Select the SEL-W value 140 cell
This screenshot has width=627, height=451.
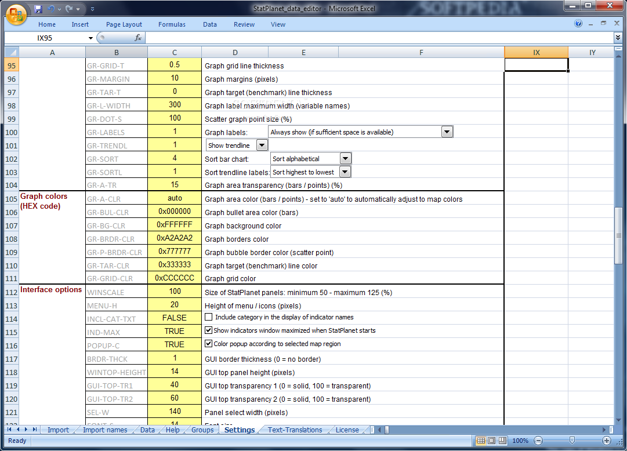click(175, 411)
